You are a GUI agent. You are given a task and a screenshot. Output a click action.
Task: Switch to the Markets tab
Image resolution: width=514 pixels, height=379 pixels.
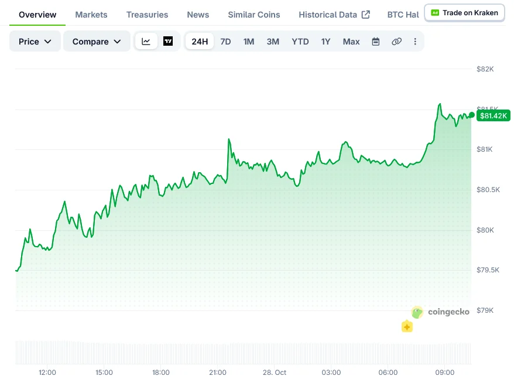[91, 15]
